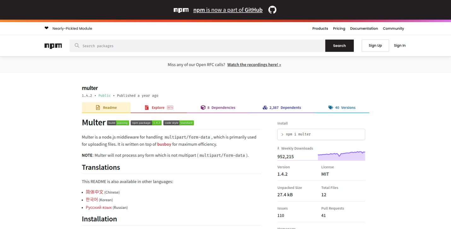Click the npm package 1.4.2 badge

[146, 123]
